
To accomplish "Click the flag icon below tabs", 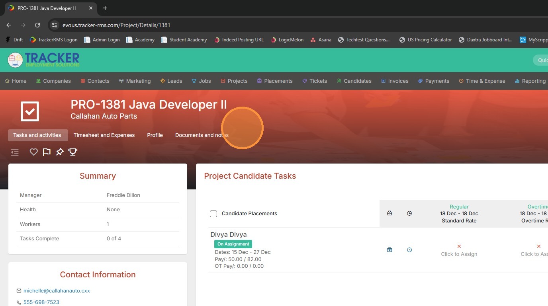I will 47,152.
